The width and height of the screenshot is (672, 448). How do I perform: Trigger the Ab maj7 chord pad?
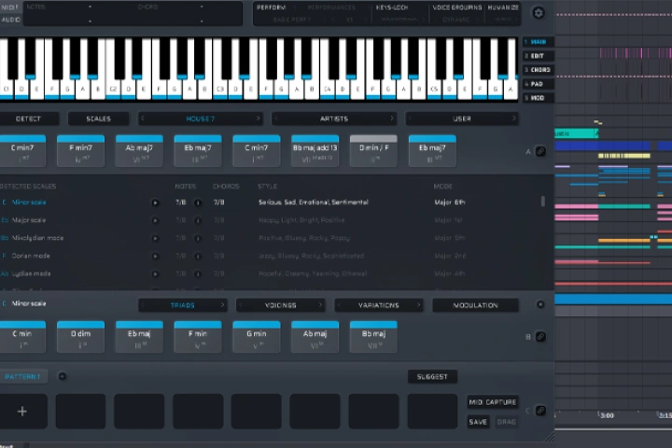point(139,151)
